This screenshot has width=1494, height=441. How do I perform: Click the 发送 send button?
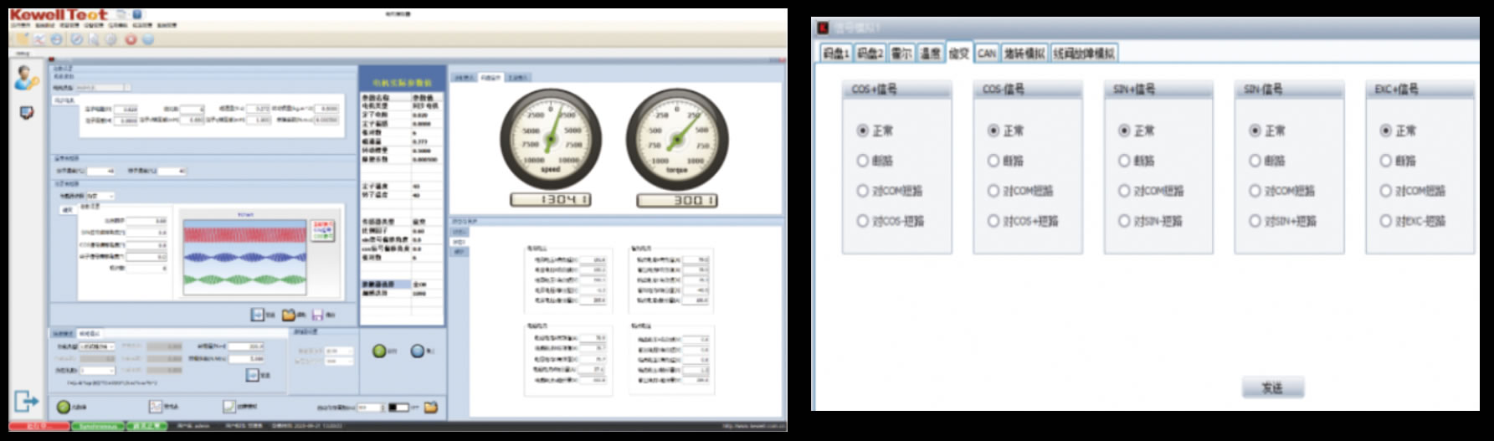[x=1272, y=387]
